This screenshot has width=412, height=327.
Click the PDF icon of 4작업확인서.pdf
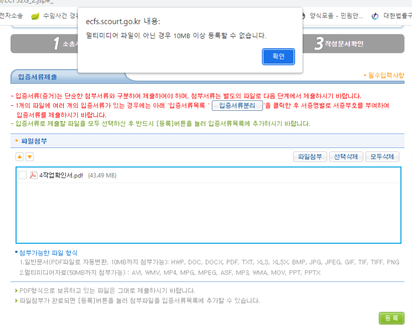click(33, 175)
